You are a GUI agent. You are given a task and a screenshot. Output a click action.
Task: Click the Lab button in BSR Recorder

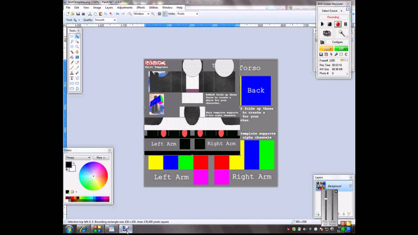pyautogui.click(x=341, y=49)
